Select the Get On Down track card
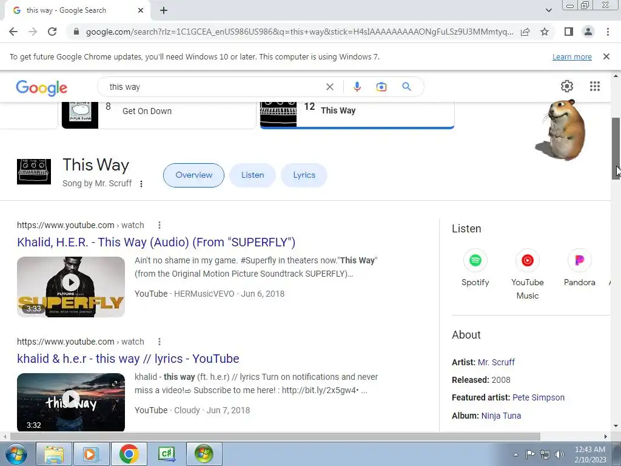The height and width of the screenshot is (466, 621). click(158, 115)
